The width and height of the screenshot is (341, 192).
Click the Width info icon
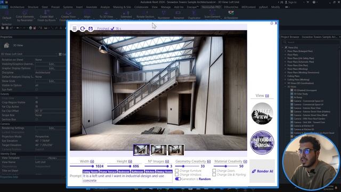coord(92,161)
